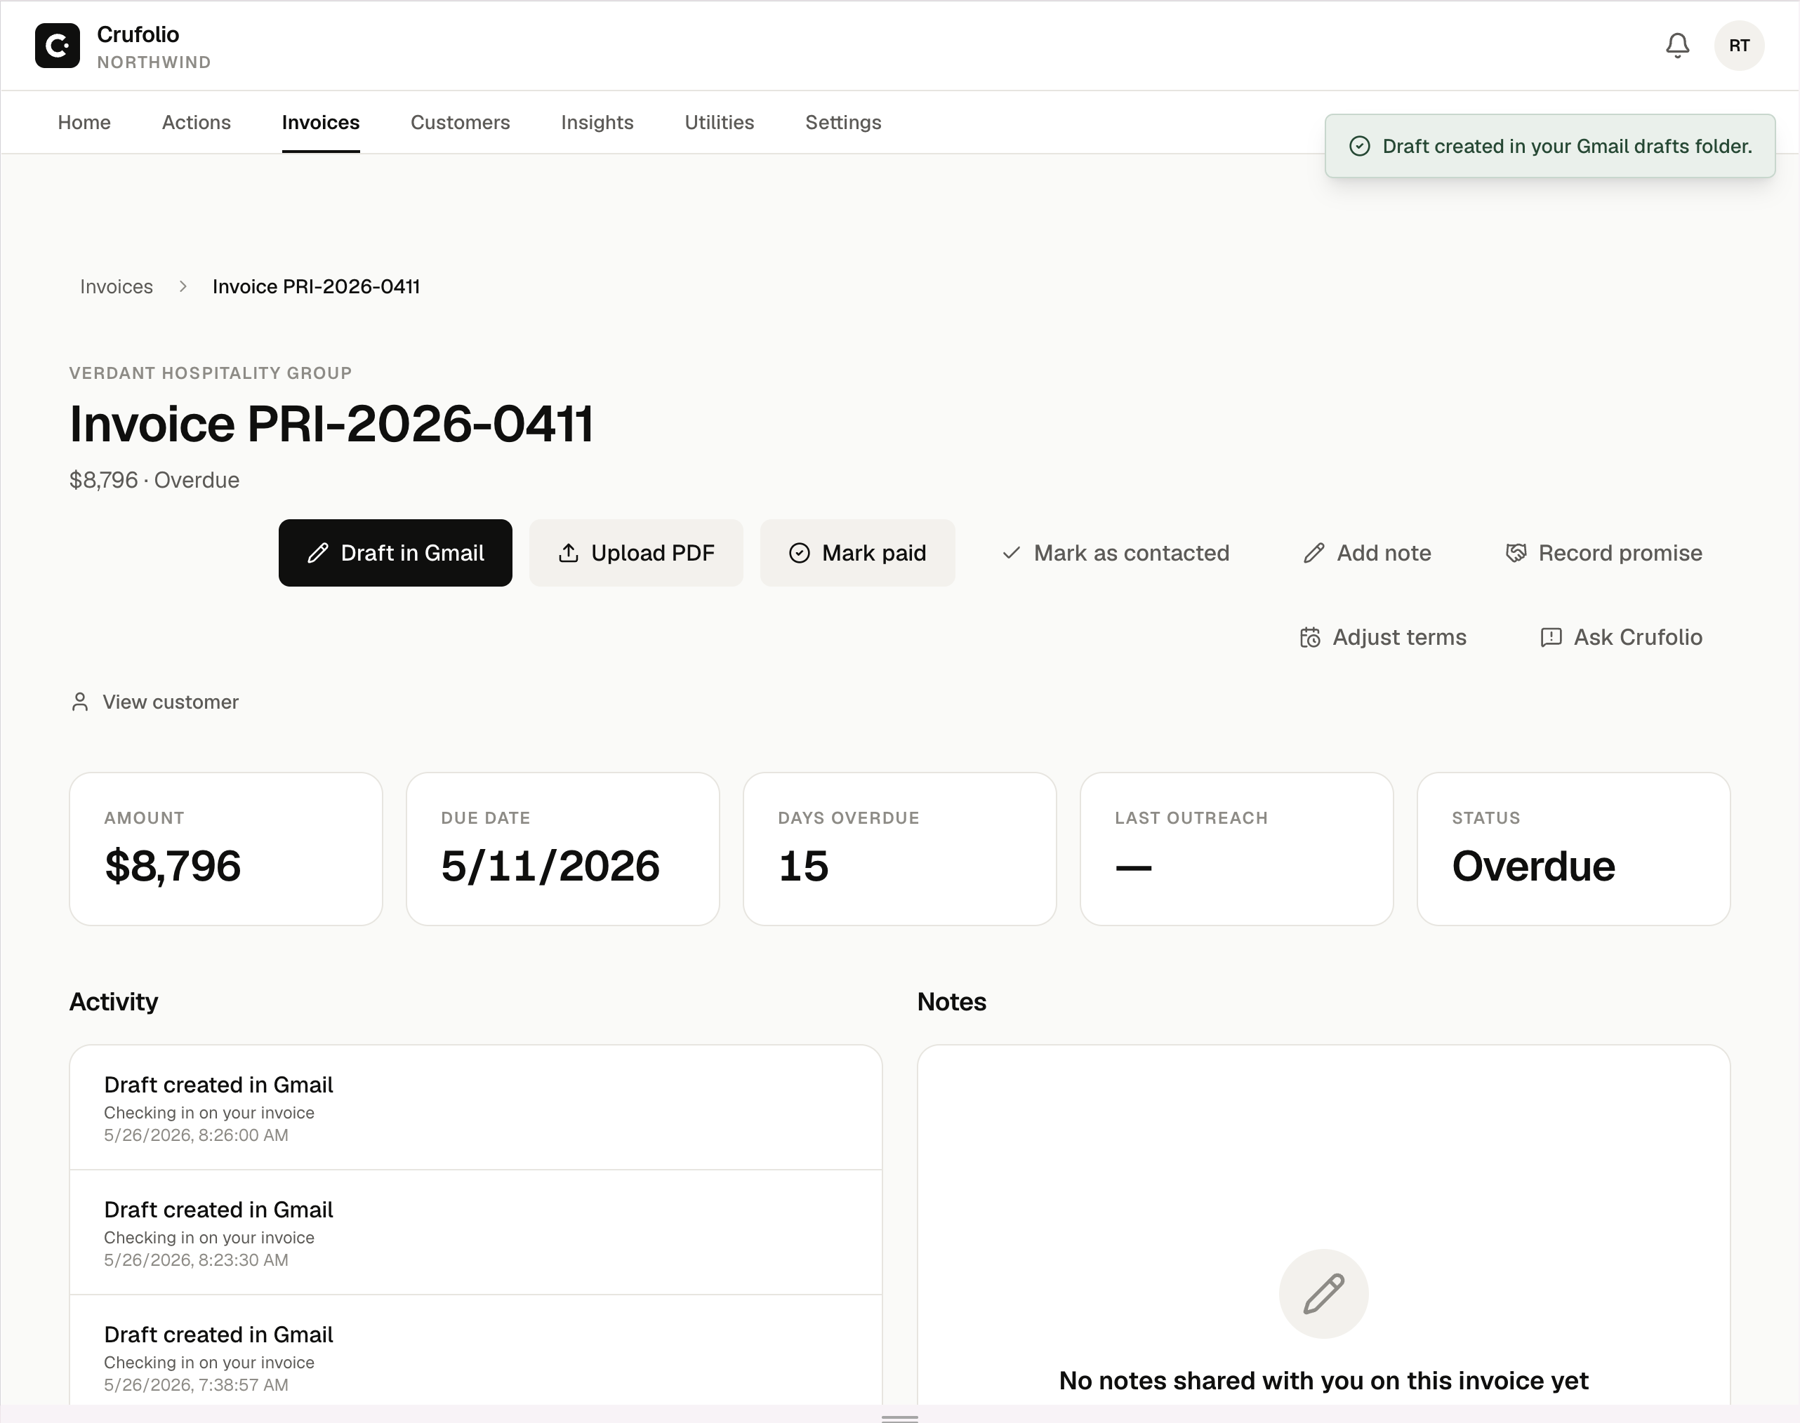The width and height of the screenshot is (1800, 1423).
Task: Click the bottom panel drag handle
Action: pyautogui.click(x=900, y=1417)
